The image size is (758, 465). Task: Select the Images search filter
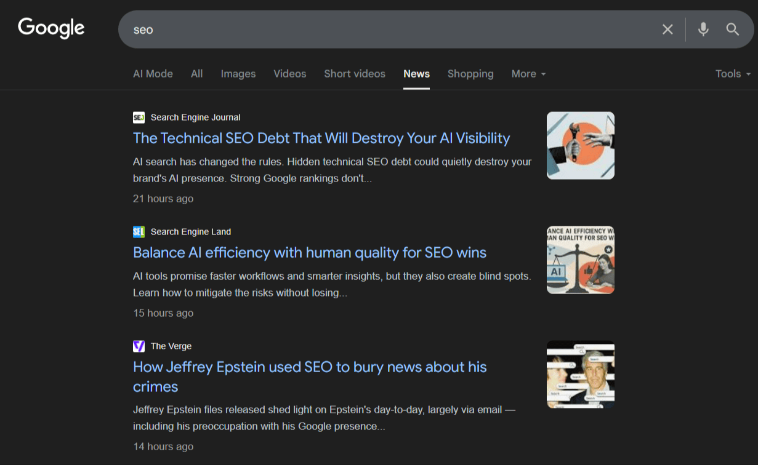coord(238,73)
